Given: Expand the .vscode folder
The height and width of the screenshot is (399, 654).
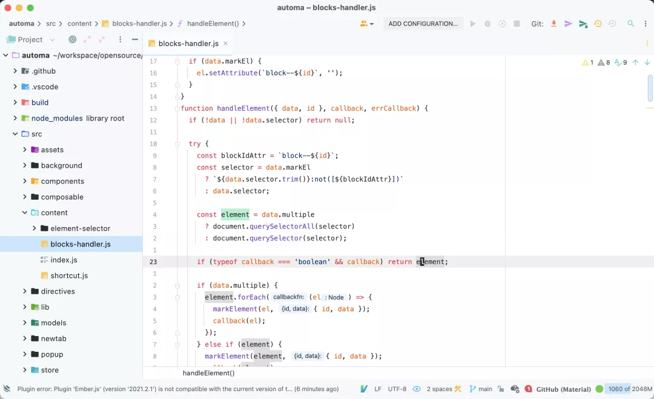Looking at the screenshot, I should 15,87.
